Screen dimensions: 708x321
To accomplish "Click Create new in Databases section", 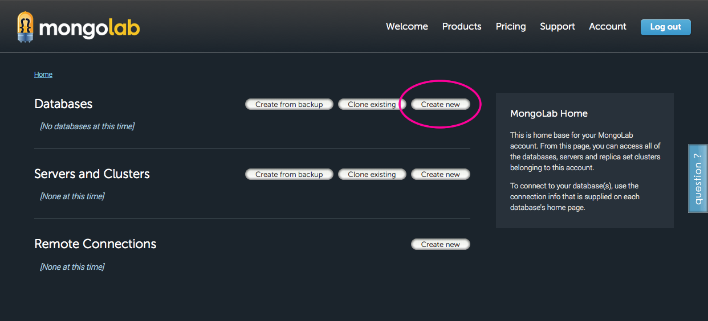I will point(440,105).
